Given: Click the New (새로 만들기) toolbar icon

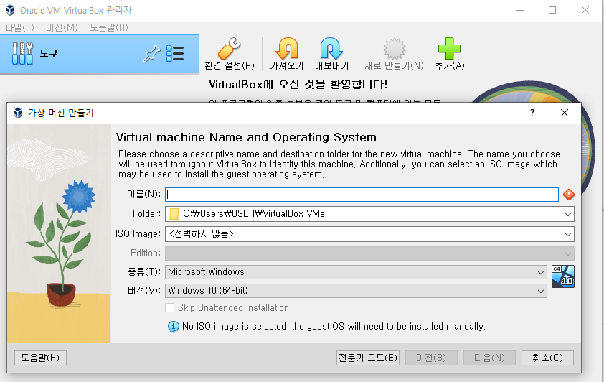Looking at the screenshot, I should tap(395, 49).
